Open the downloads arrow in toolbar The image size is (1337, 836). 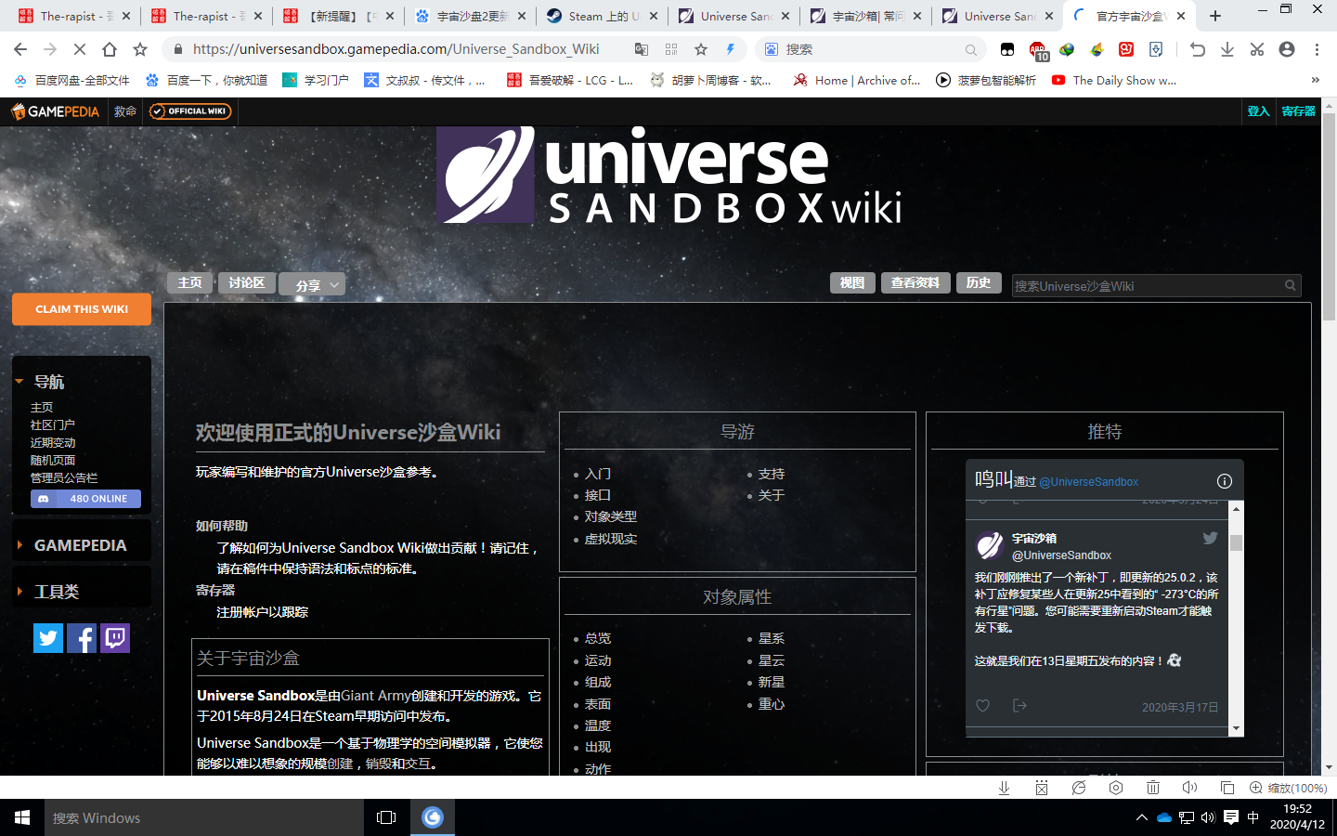click(x=1227, y=49)
